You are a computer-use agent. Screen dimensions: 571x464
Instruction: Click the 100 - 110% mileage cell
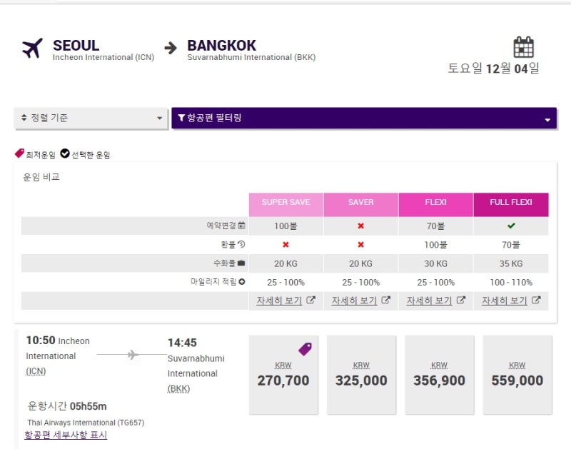click(x=511, y=282)
